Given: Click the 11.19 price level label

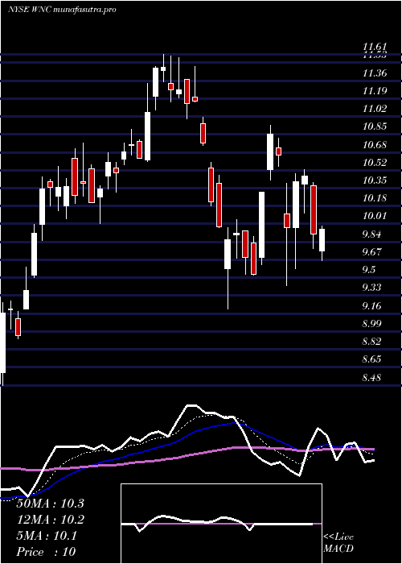Looking at the screenshot, I should 375,90.
